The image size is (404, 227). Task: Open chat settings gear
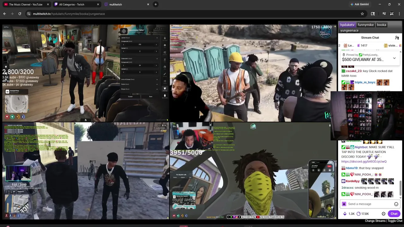point(383,214)
